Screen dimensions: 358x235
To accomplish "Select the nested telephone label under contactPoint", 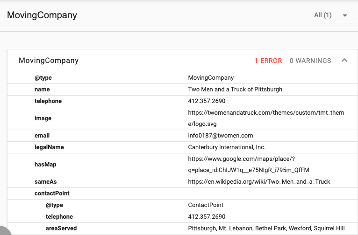I will [59, 216].
